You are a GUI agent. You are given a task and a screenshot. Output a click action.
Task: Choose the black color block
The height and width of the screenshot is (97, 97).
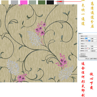pyautogui.click(x=50, y=2)
